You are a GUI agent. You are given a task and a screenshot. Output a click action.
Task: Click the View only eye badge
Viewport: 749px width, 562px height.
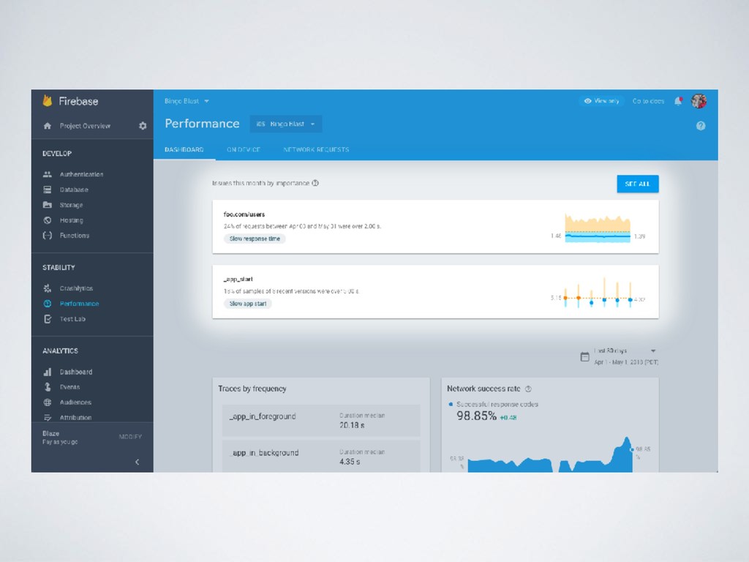(x=602, y=101)
